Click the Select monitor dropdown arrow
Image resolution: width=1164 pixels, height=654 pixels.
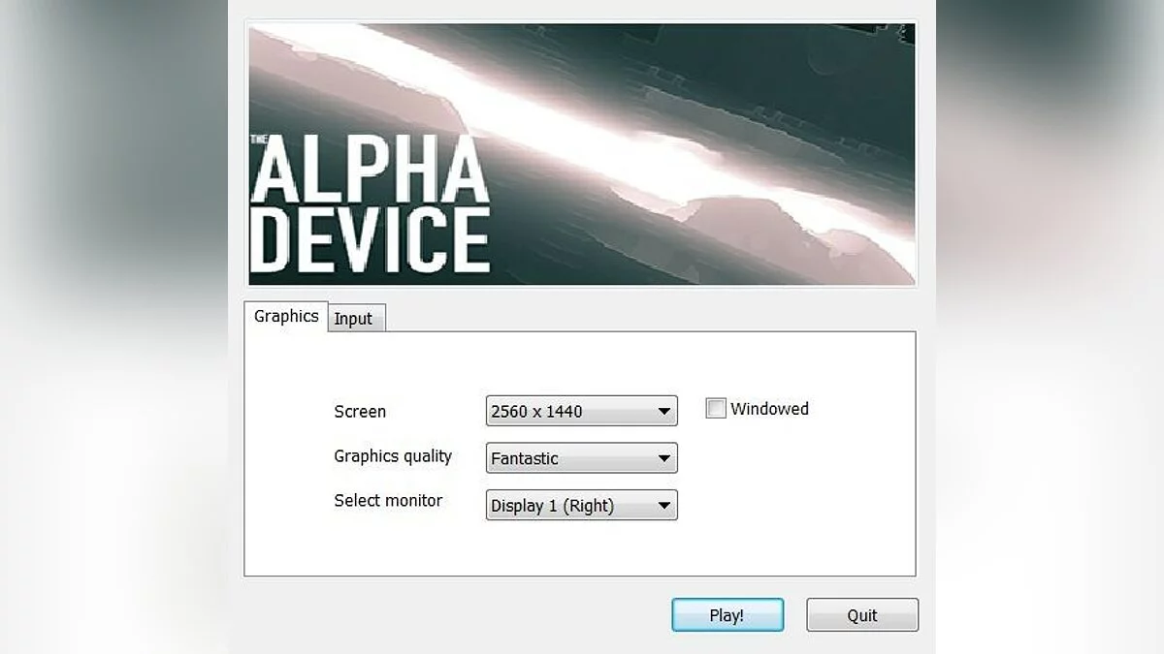(x=665, y=505)
